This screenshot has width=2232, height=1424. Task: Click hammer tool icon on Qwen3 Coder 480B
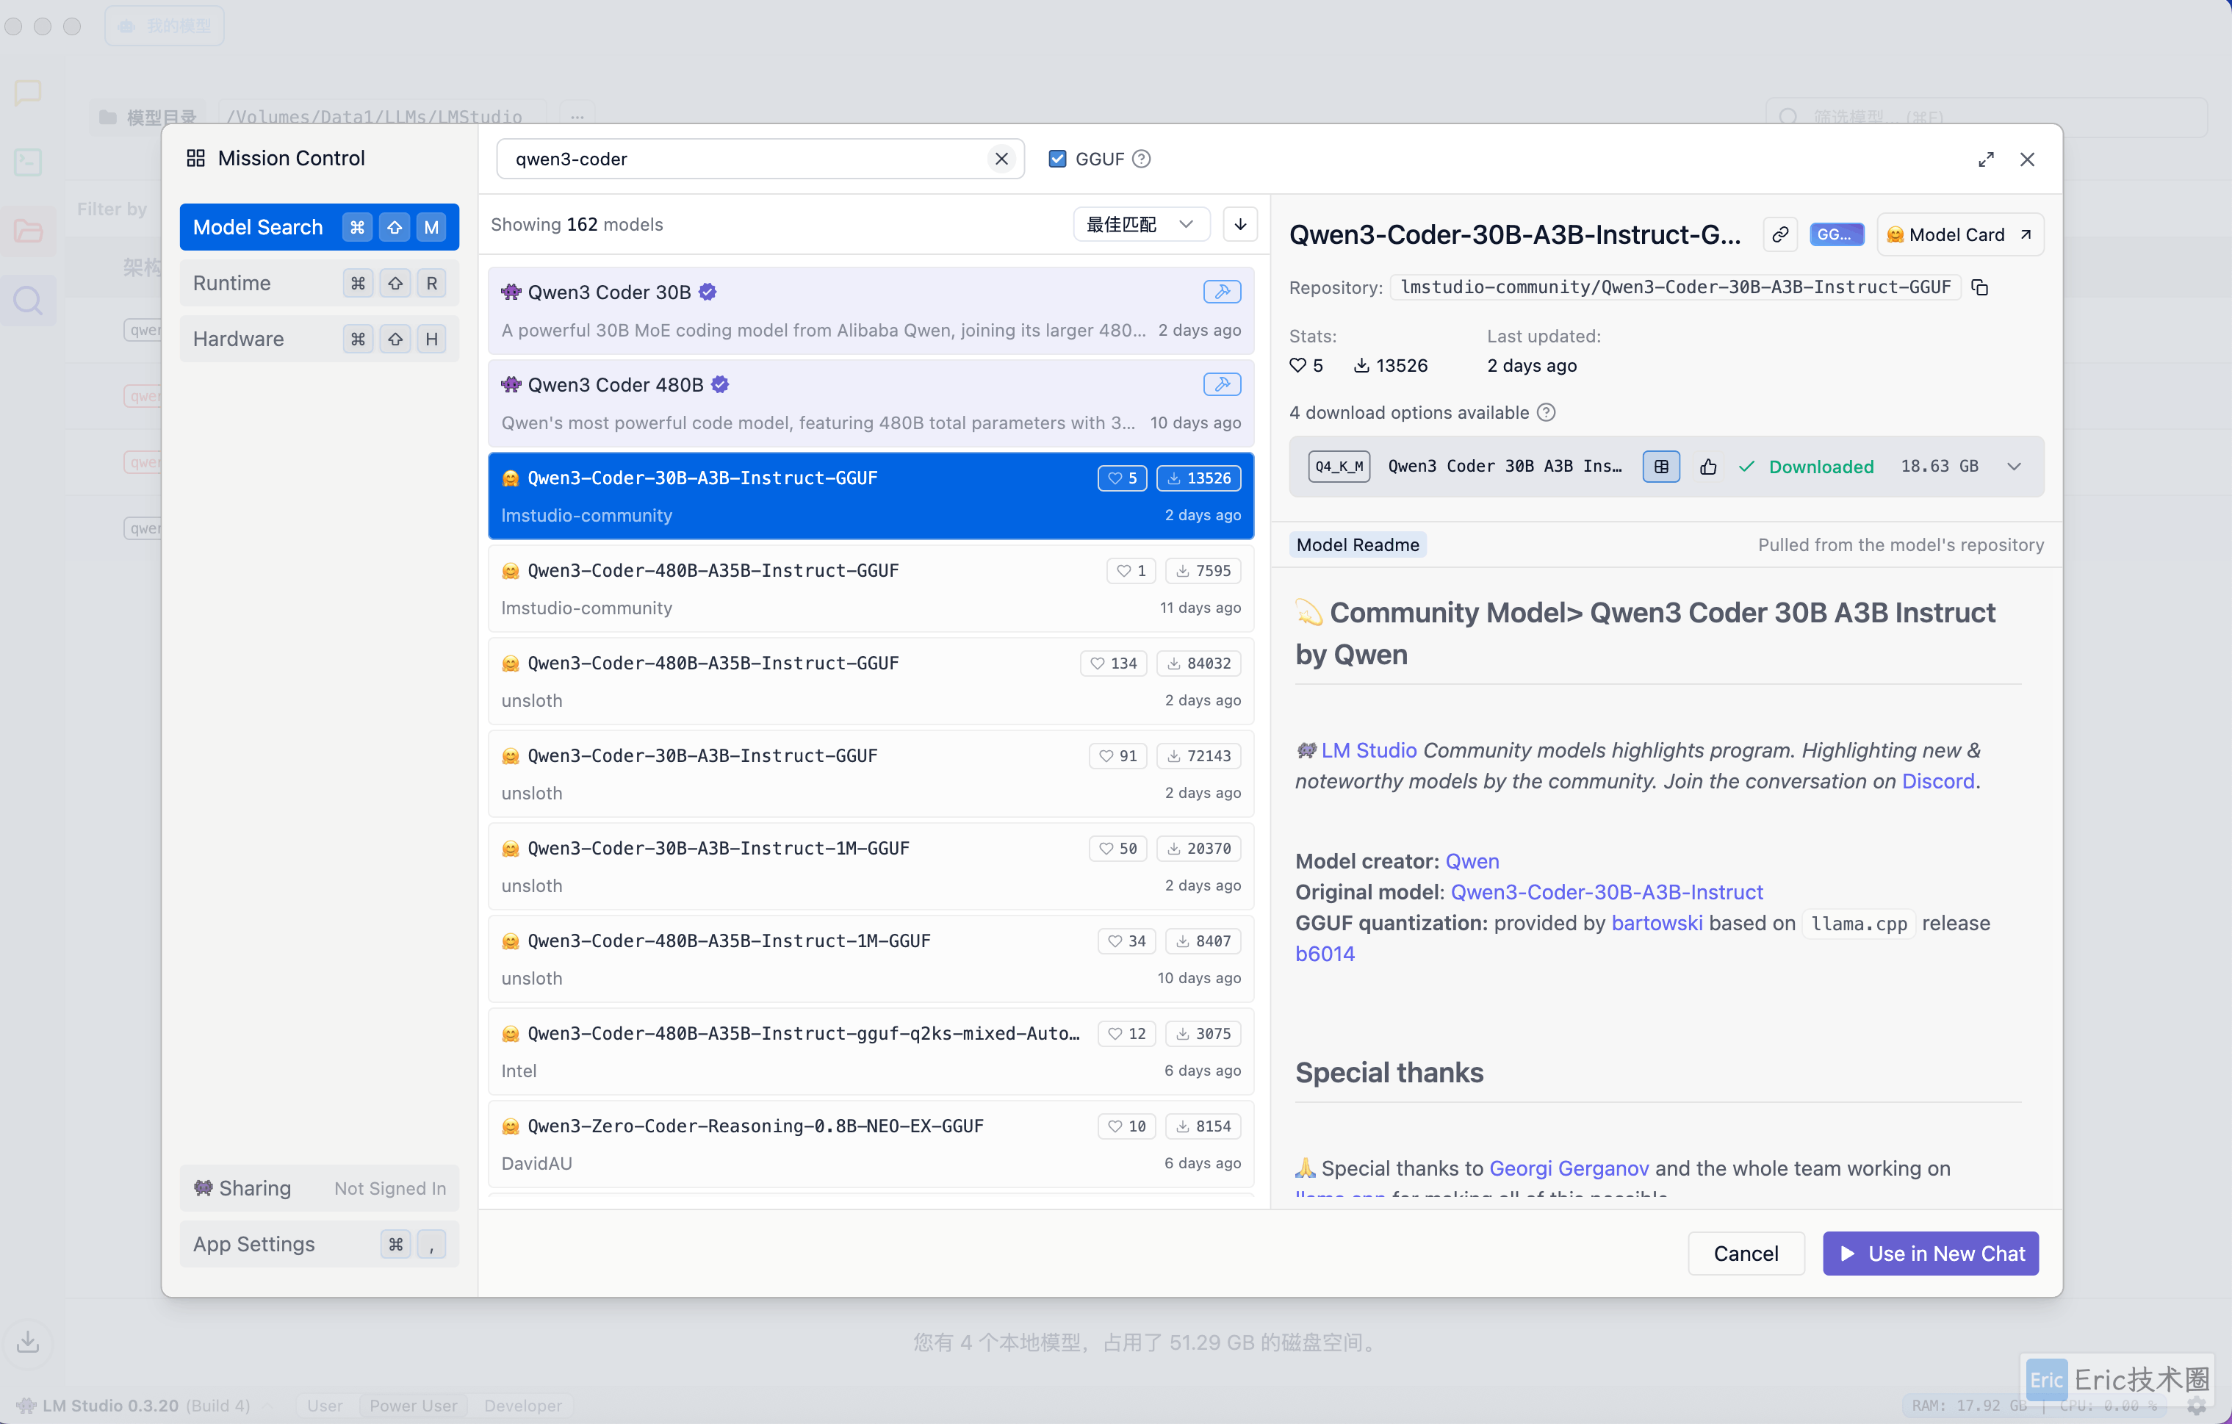1222,385
